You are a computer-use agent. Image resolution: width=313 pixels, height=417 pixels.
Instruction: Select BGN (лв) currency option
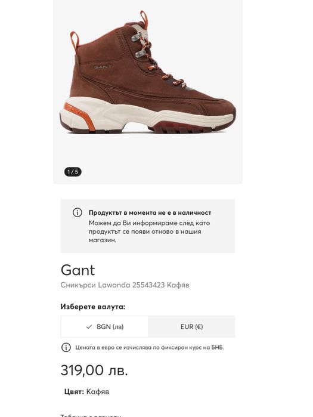pyautogui.click(x=104, y=326)
